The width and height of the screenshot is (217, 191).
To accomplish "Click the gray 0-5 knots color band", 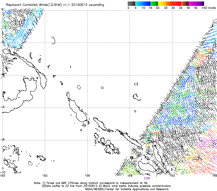I will point(131,4).
